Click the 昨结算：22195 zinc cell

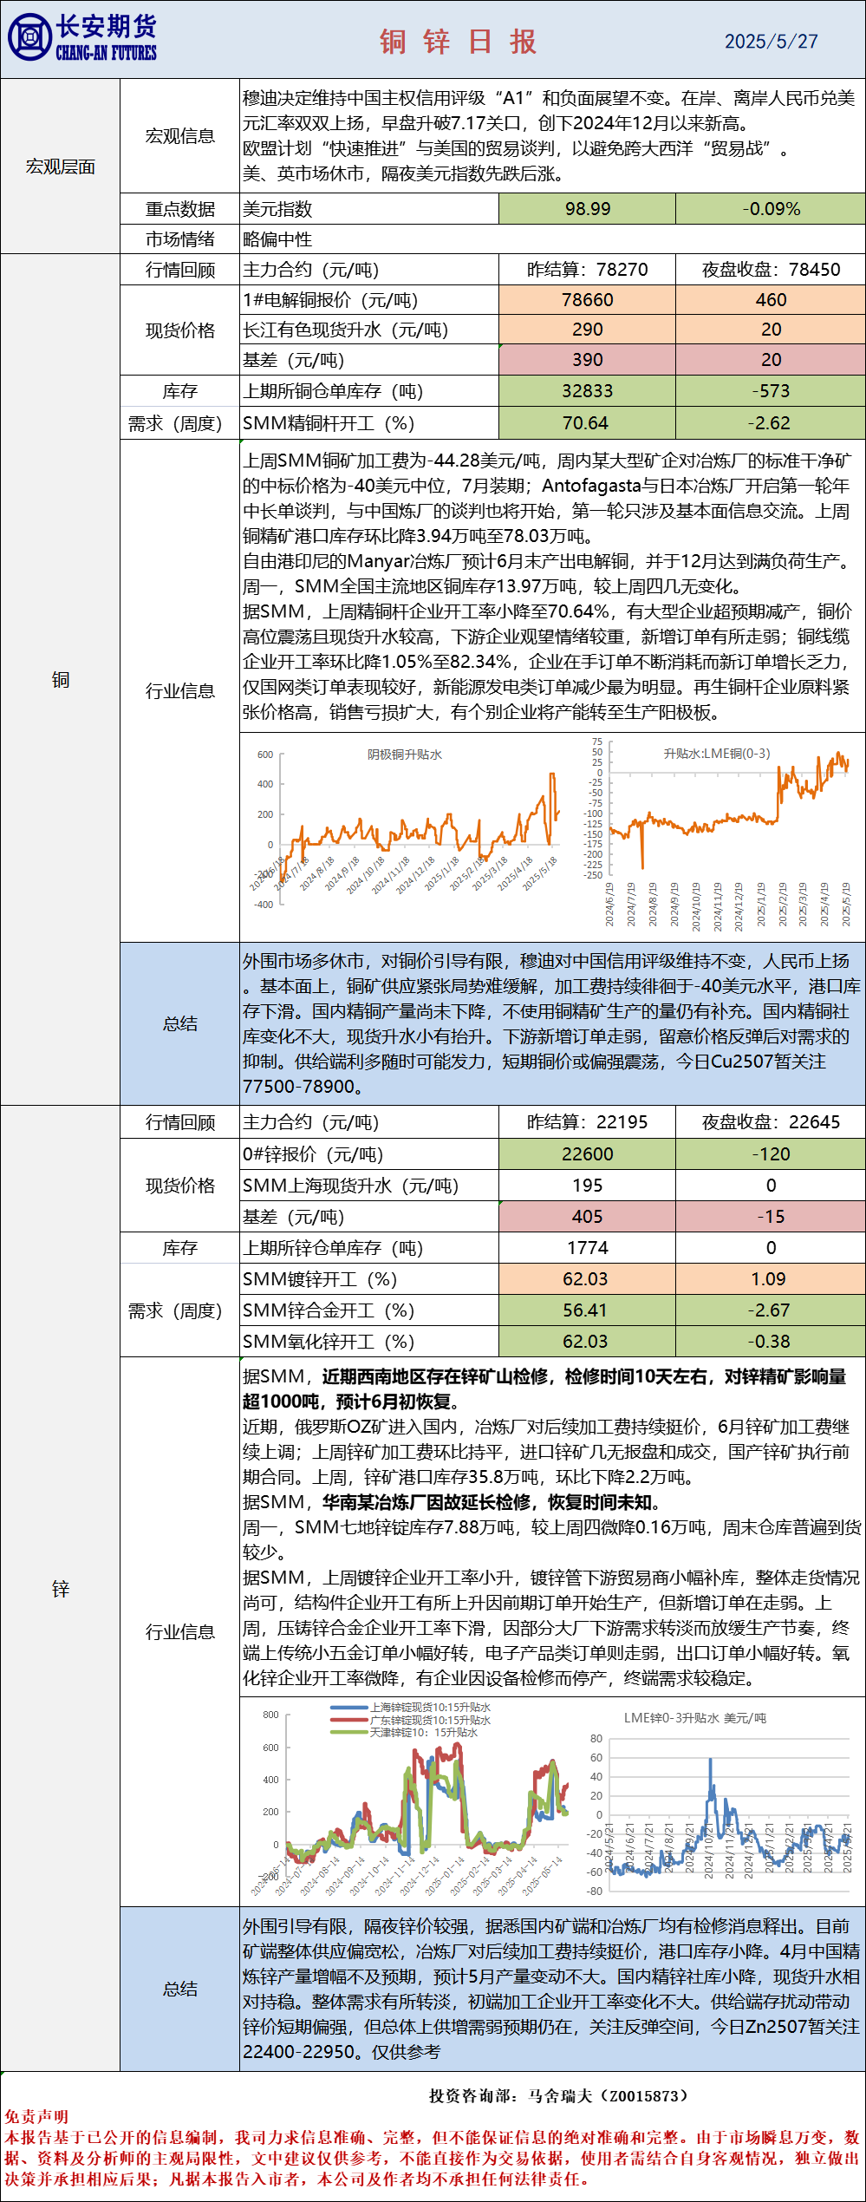click(587, 1122)
